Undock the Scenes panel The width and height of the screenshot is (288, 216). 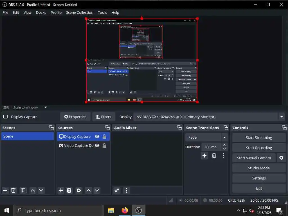pos(51,128)
